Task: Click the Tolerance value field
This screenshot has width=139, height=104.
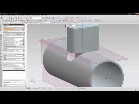Action: click(x=21, y=66)
